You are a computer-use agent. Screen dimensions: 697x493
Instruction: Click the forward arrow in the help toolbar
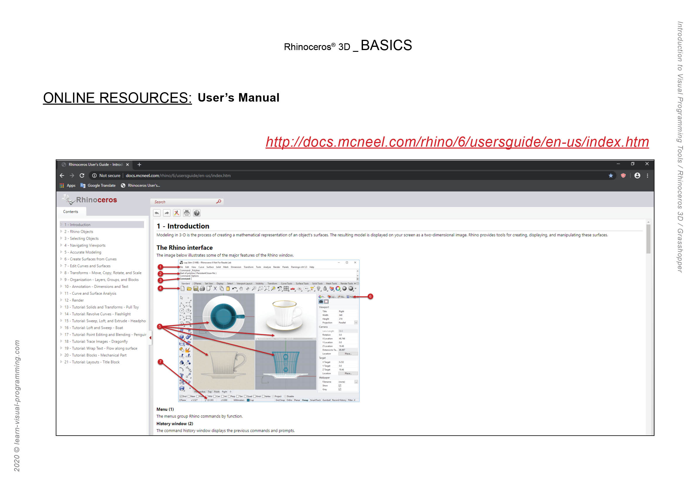click(167, 213)
